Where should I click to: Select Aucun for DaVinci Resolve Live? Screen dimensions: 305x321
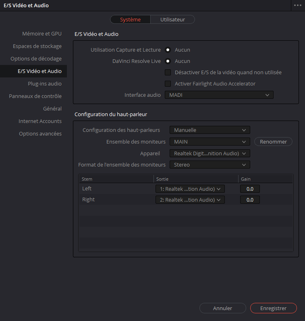(168, 61)
